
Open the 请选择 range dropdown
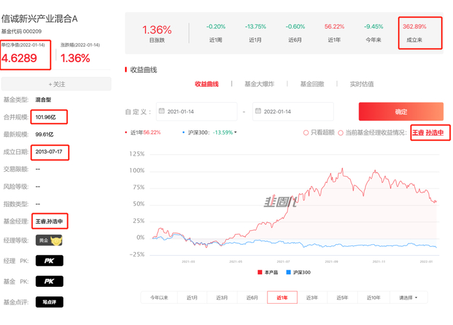point(408,298)
